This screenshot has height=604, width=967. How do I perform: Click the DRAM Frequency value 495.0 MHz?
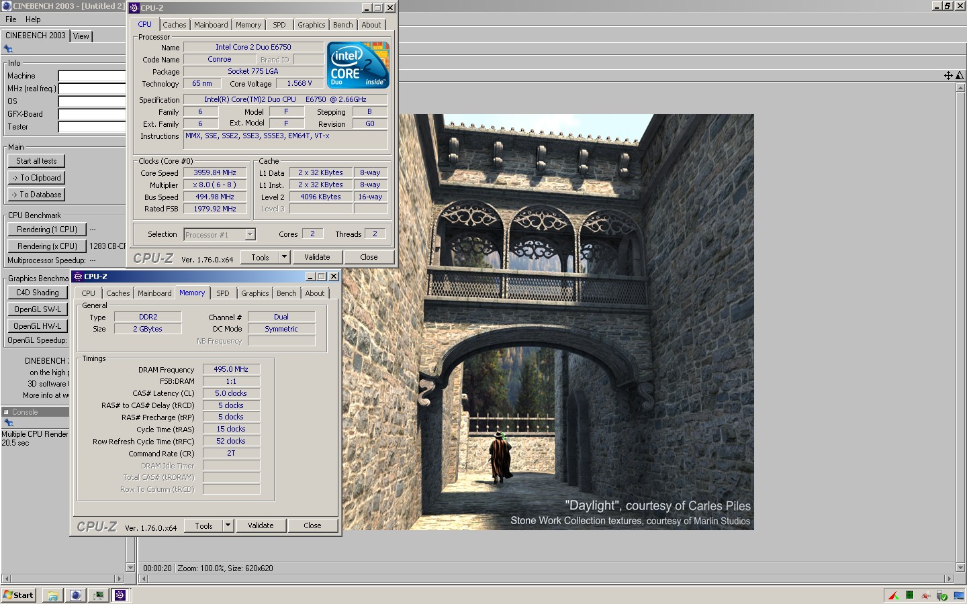click(x=231, y=370)
